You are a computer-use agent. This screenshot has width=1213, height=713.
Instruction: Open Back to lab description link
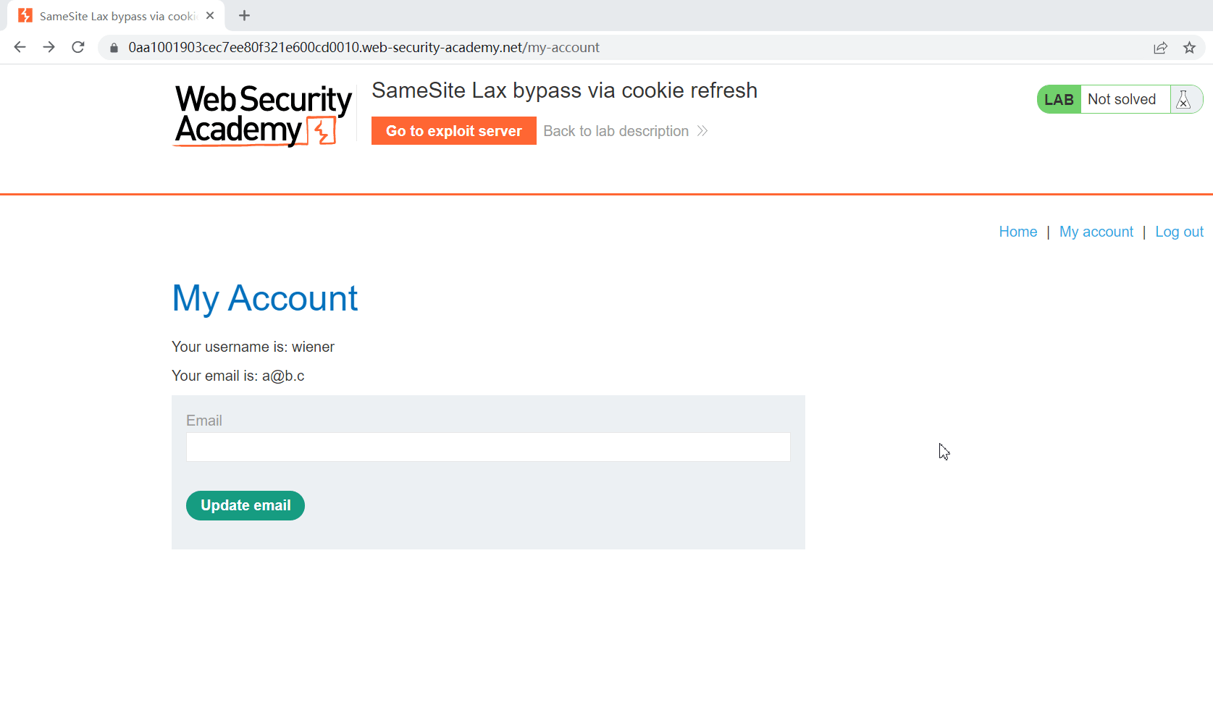(616, 131)
